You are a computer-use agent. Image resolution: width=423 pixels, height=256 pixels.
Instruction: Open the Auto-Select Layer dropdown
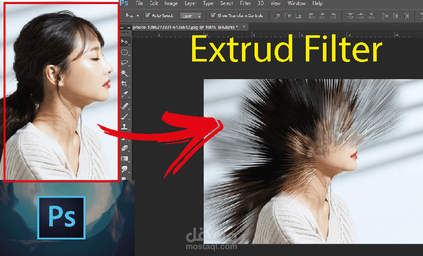coord(191,16)
